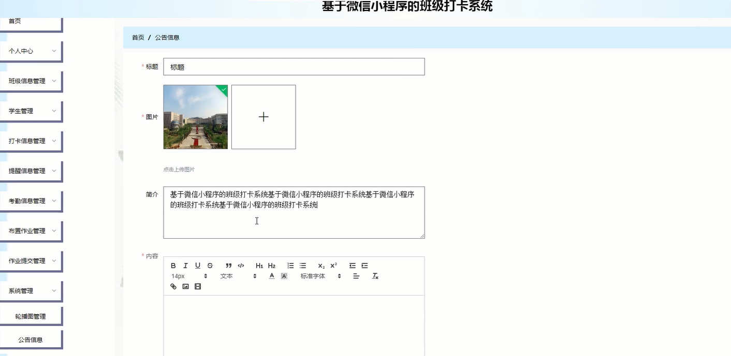Screen dimensions: 731x356
Task: Toggle italic formatting in content editor
Action: click(x=185, y=266)
